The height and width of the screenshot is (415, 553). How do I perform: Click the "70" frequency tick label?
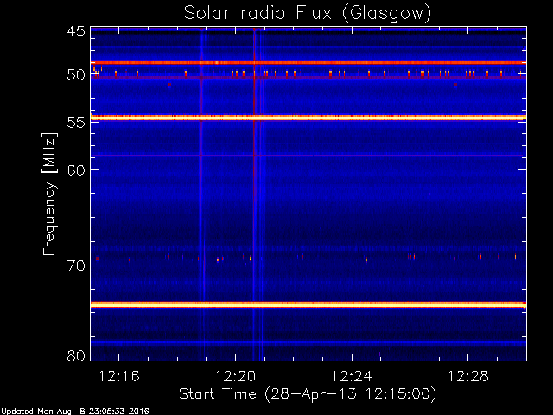coord(76,265)
